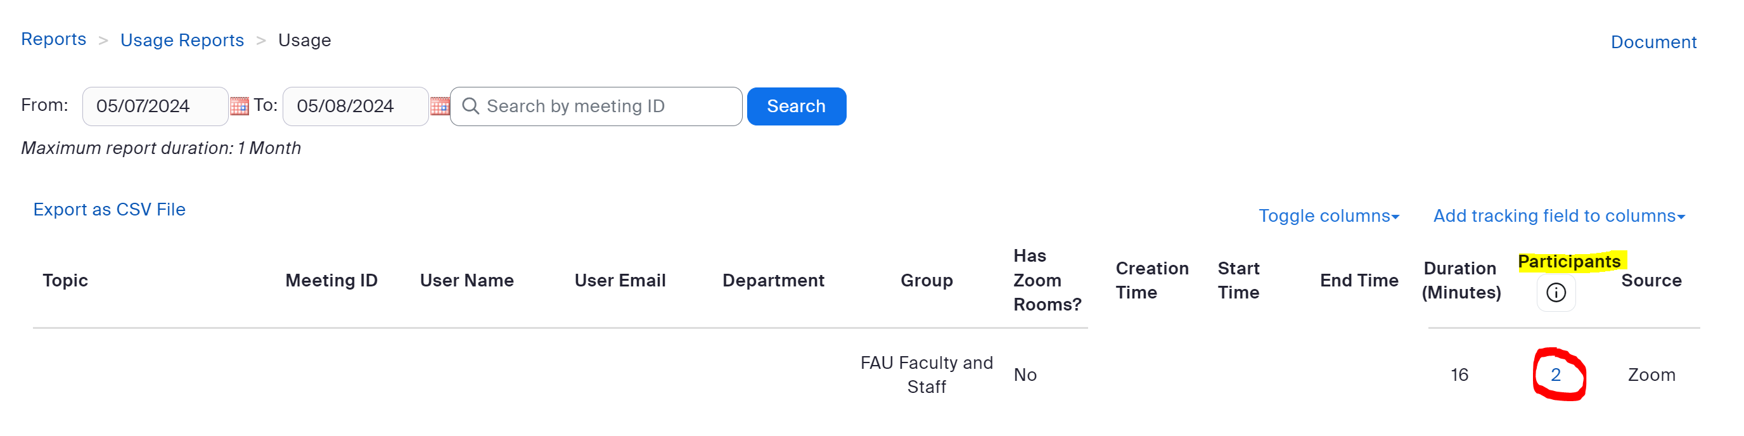The width and height of the screenshot is (1744, 436).
Task: Click the Has Zoom Rooms column header
Action: click(x=1046, y=280)
